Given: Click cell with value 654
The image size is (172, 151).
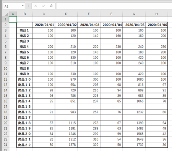Looking at the screenshot, I should (x=66, y=85).
